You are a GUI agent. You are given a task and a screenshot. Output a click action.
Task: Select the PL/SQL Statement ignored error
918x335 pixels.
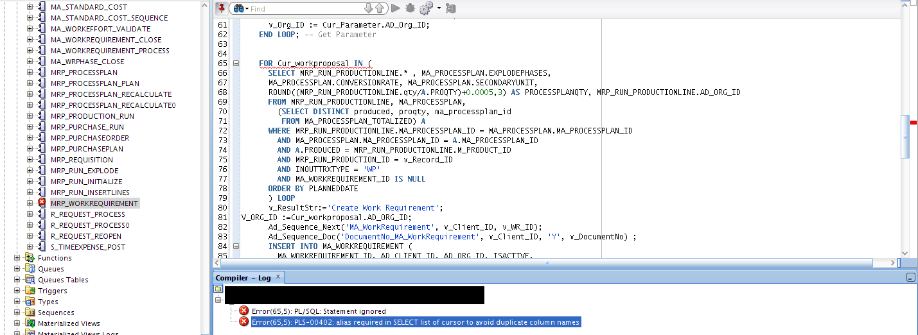tap(319, 311)
